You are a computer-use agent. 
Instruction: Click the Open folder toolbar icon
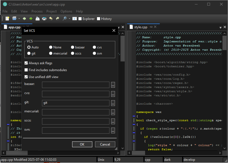tap(14, 19)
